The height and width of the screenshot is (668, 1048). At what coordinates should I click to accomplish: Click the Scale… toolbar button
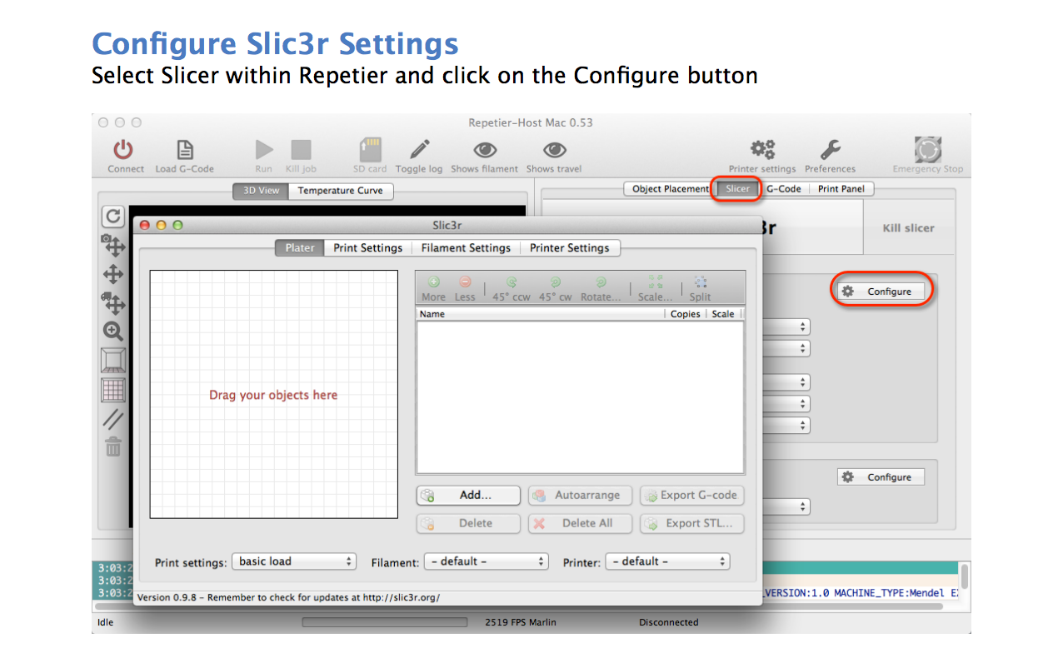[655, 289]
